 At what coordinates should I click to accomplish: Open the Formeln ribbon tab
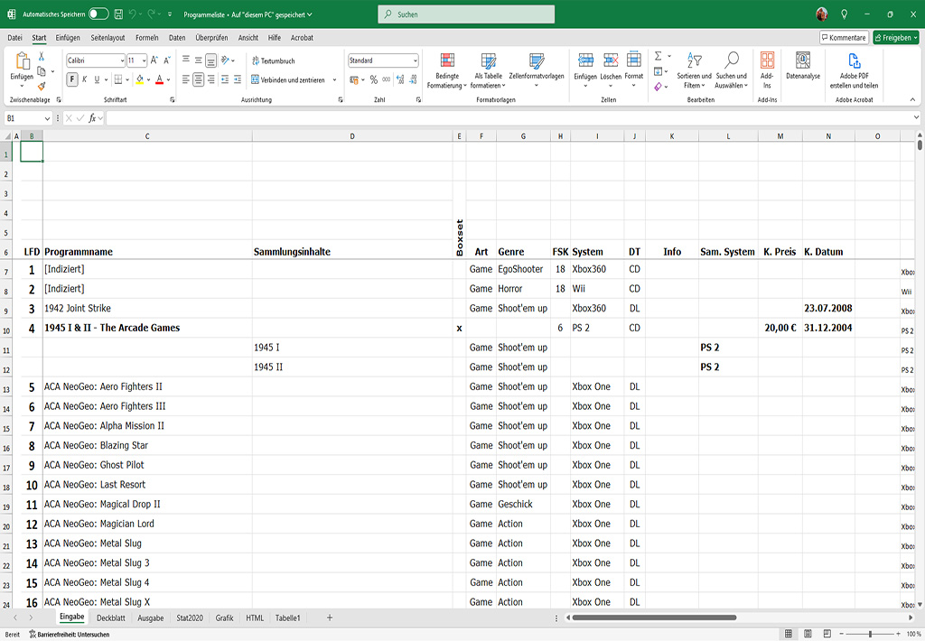(x=146, y=38)
